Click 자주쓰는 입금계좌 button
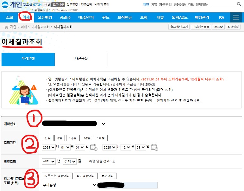Viewport: 244px width, 191px height. (x=57, y=176)
